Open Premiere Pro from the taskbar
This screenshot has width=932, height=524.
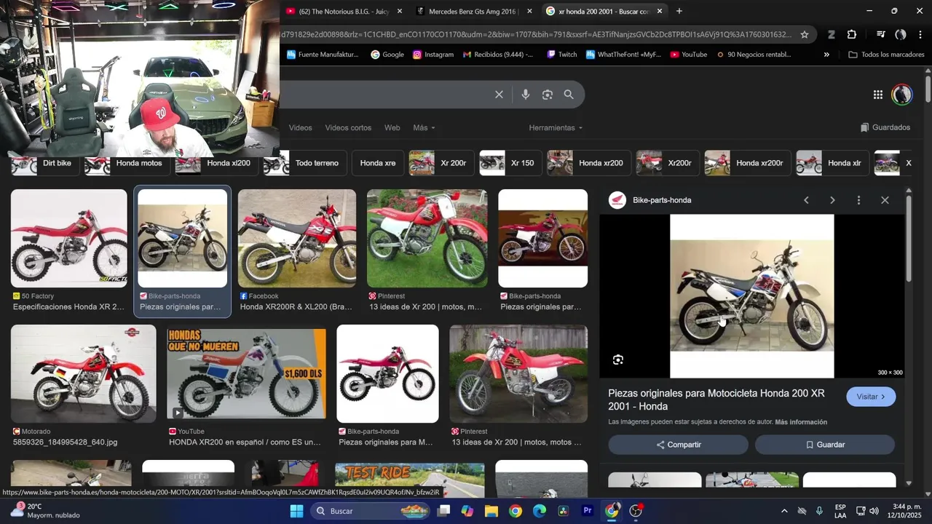(x=588, y=511)
